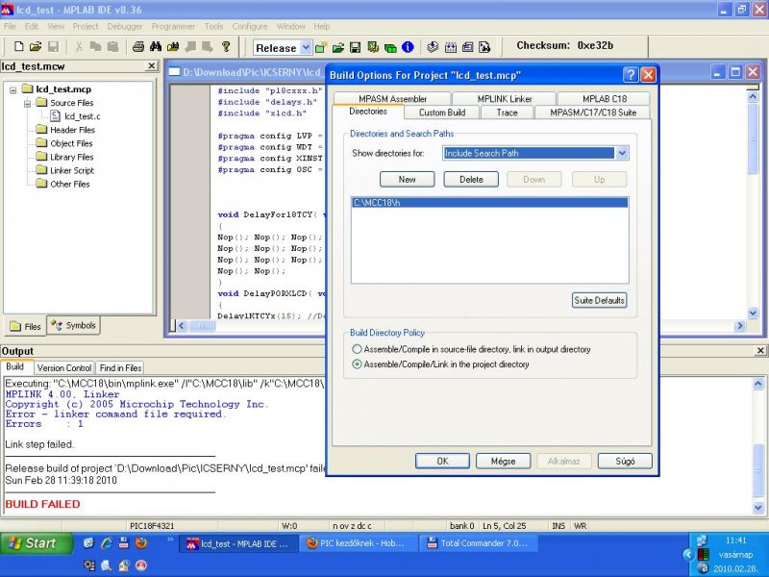Click the dialog context help question button
Screen dimensions: 769x577
631,75
